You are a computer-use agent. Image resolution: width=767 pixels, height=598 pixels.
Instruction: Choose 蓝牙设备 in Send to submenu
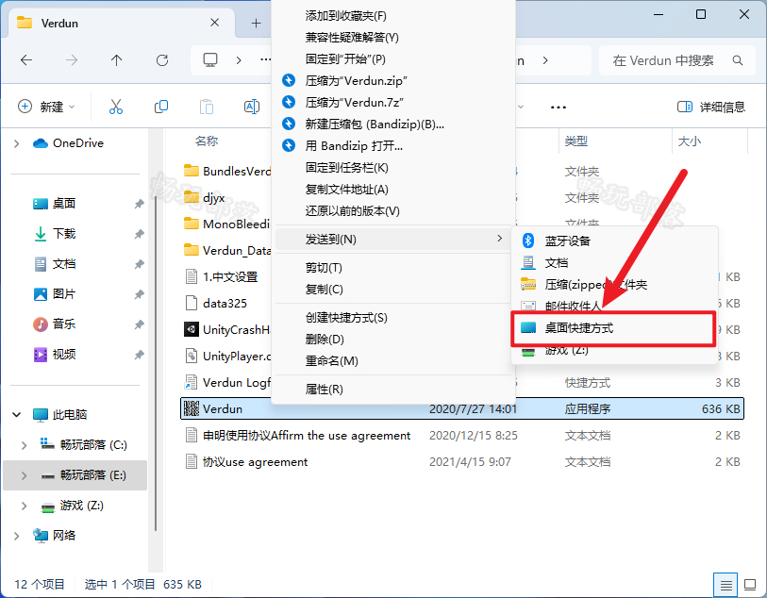614,241
